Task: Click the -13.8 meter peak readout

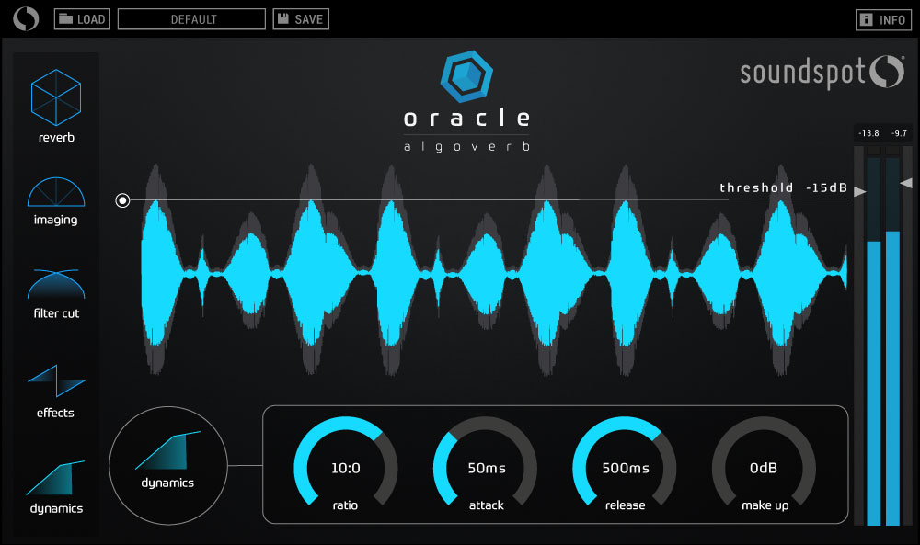Action: [x=869, y=133]
